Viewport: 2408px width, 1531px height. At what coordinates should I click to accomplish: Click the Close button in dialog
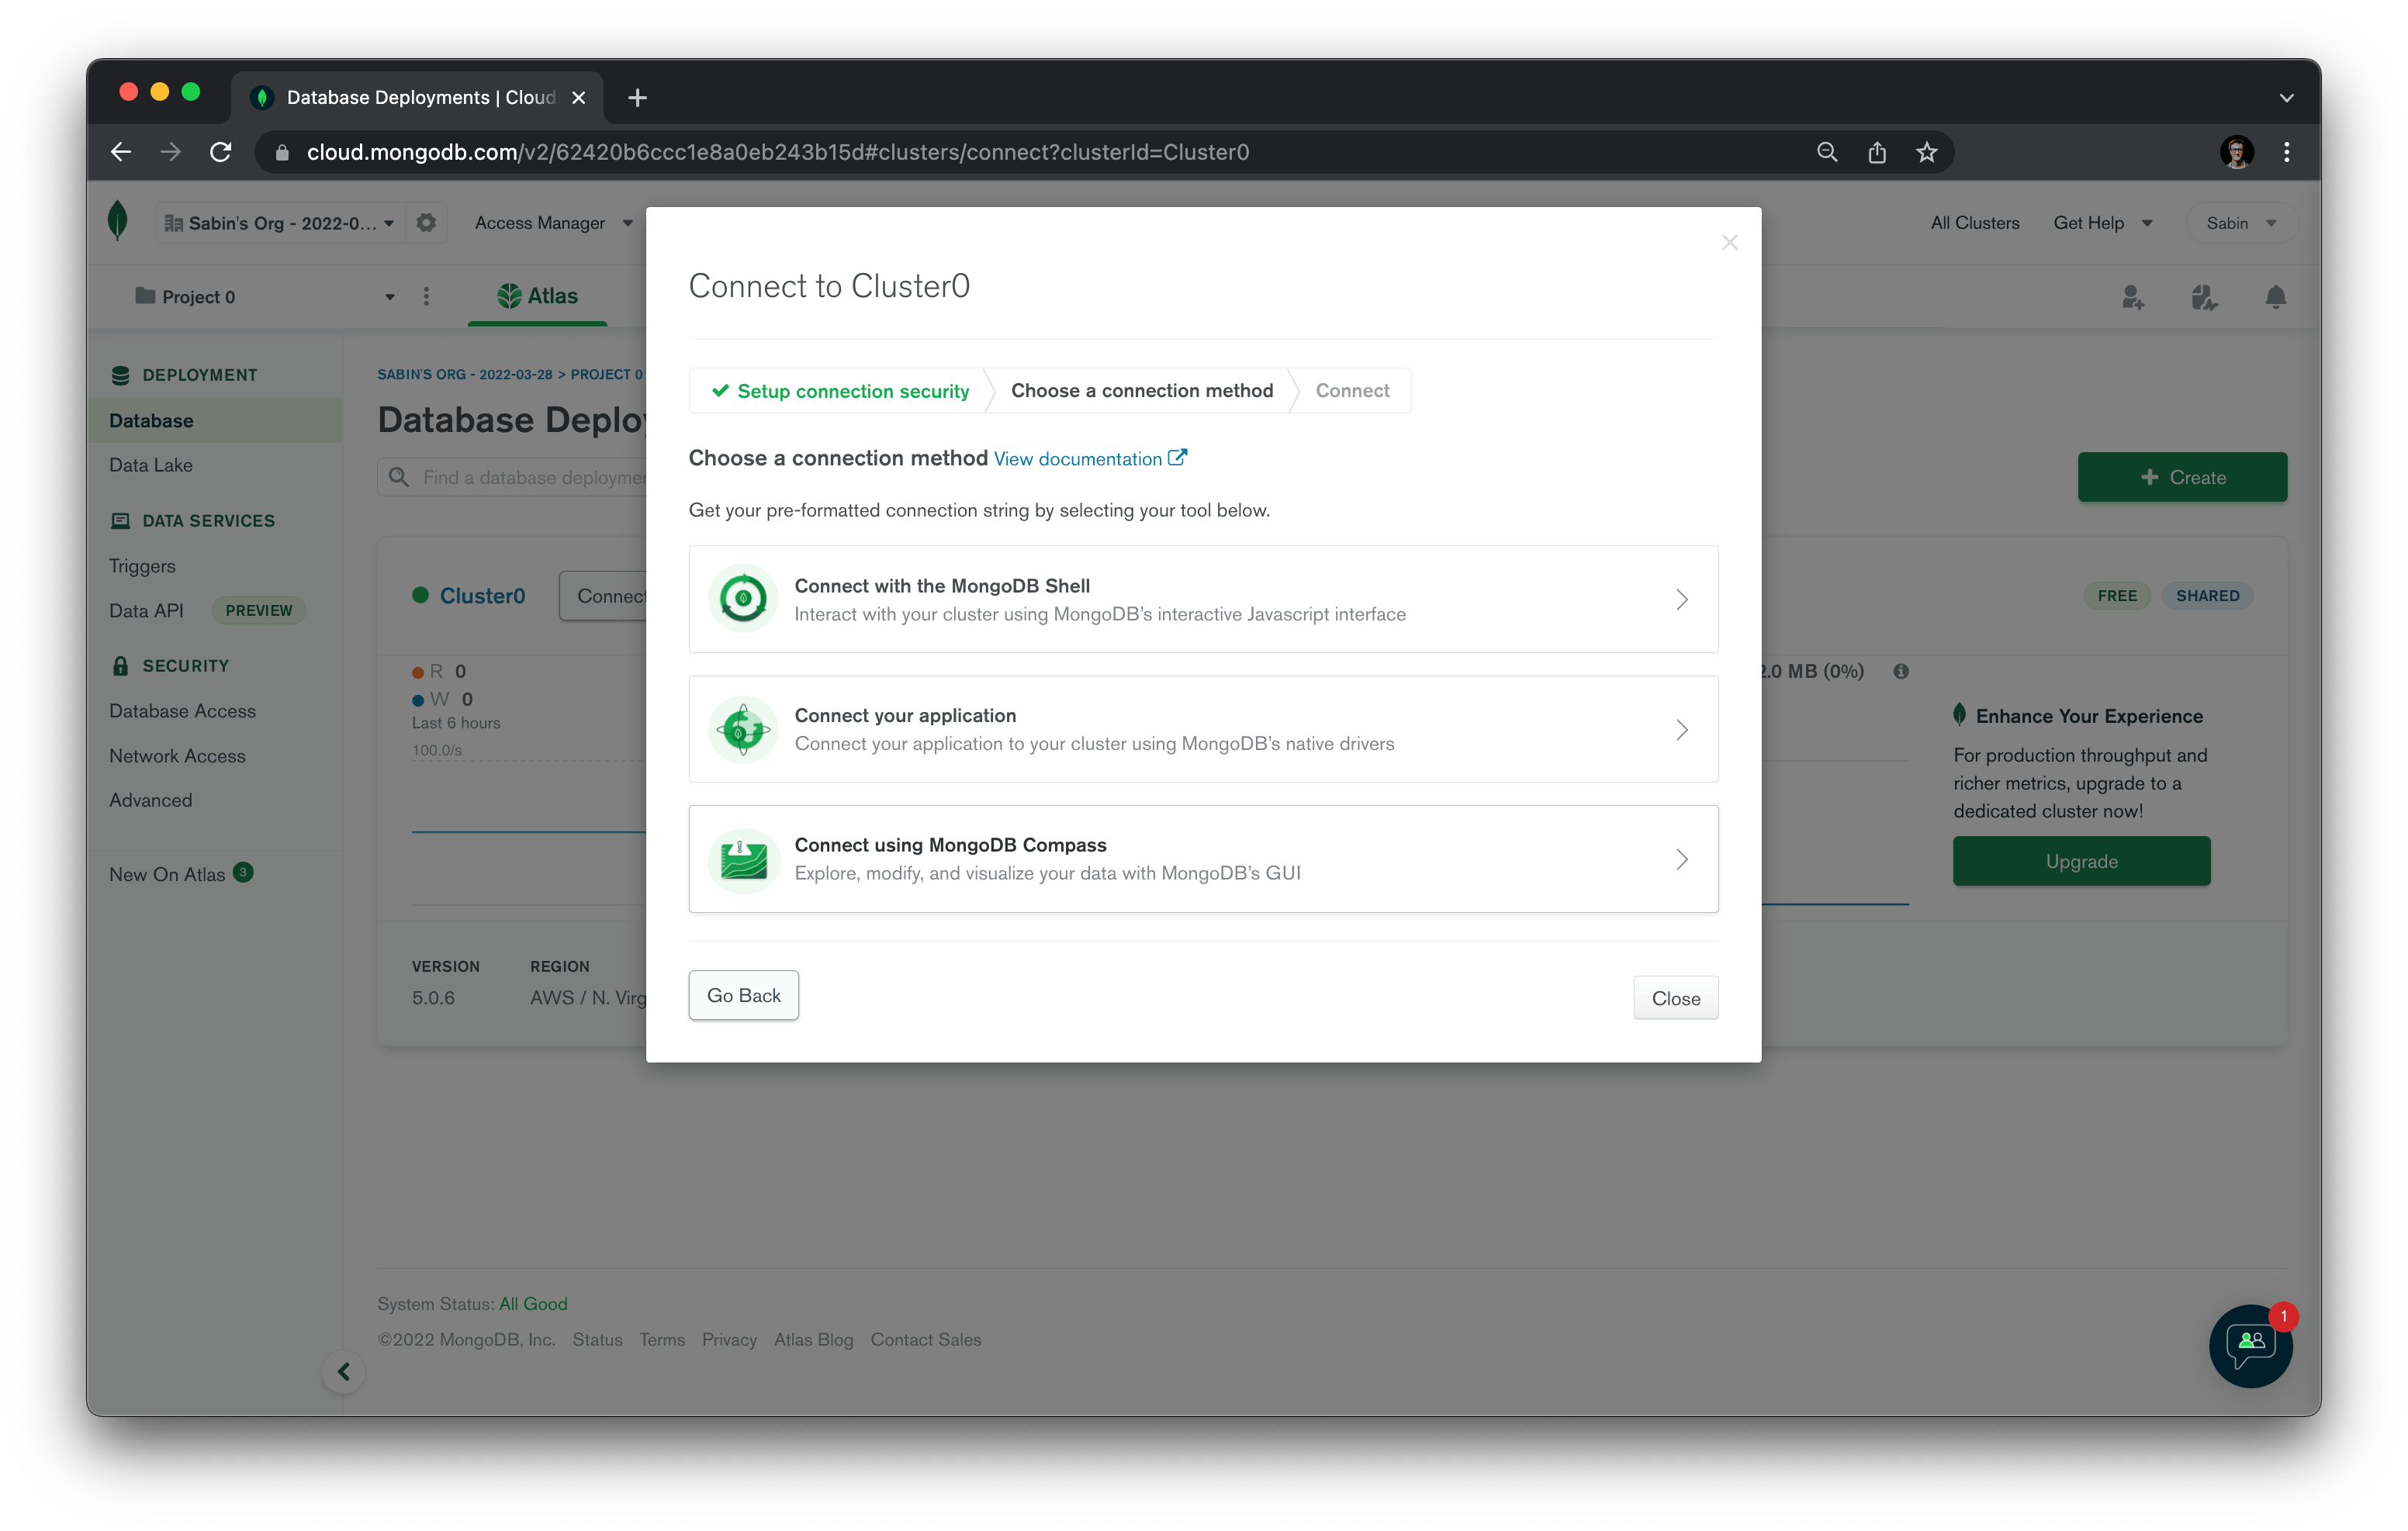tap(1675, 998)
